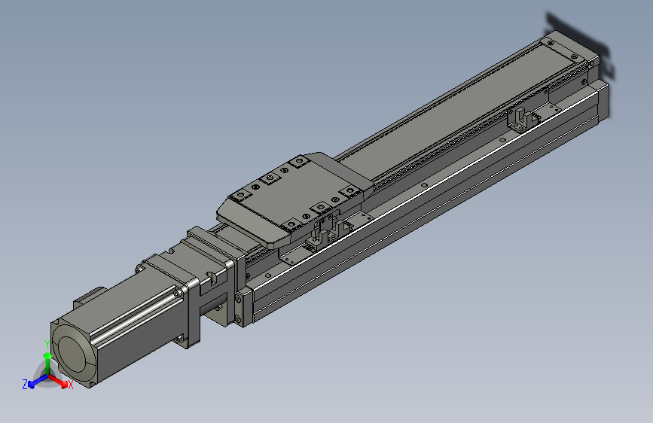This screenshot has width=653, height=423.
Task: Click the red X axis of the triad
Action: pyautogui.click(x=58, y=382)
